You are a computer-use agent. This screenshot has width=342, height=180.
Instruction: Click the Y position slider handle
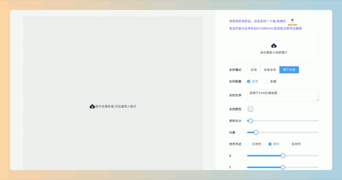(x=283, y=167)
